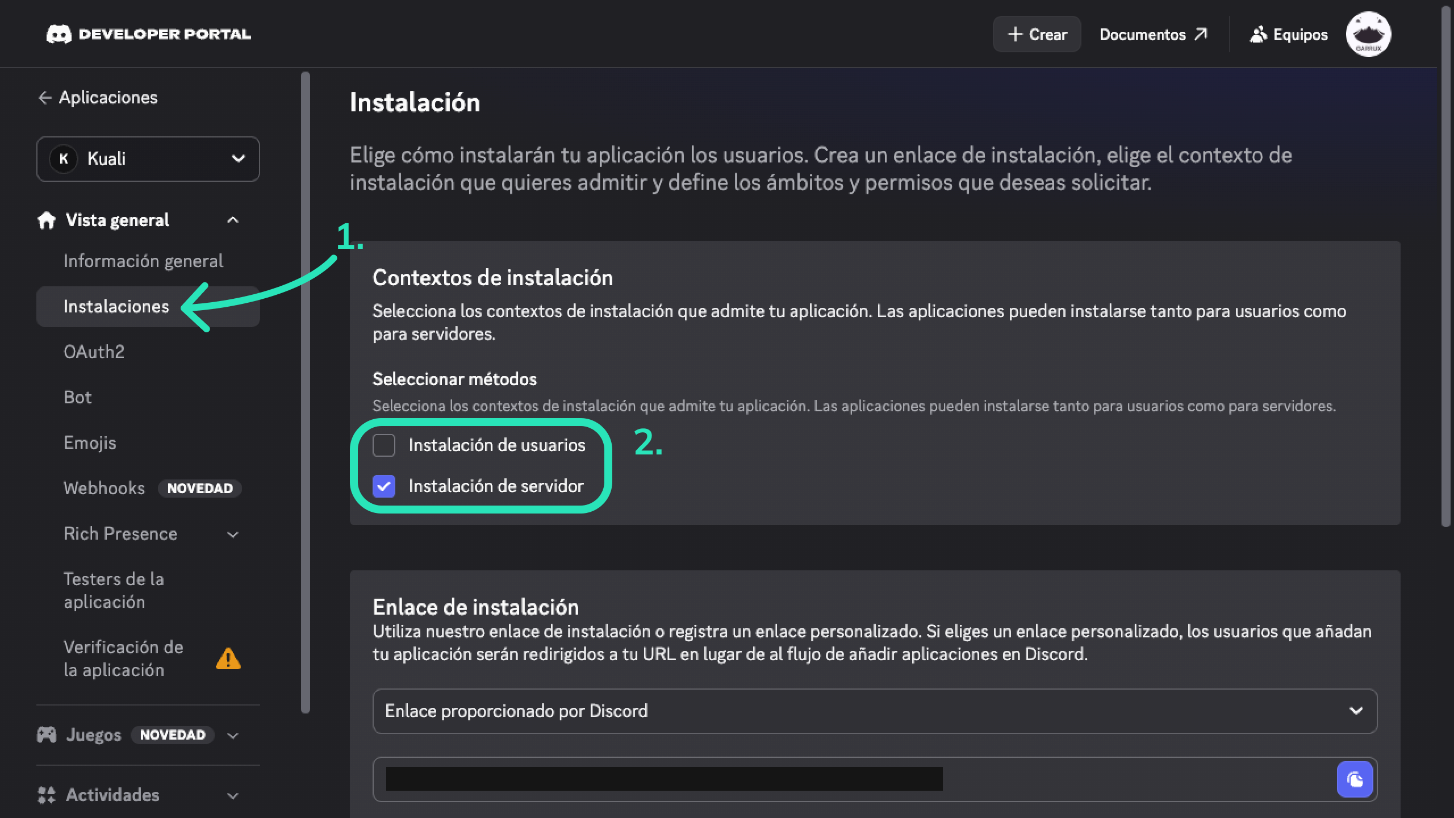Click the warning triangle icon for Verificación
This screenshot has width=1454, height=818.
point(228,659)
